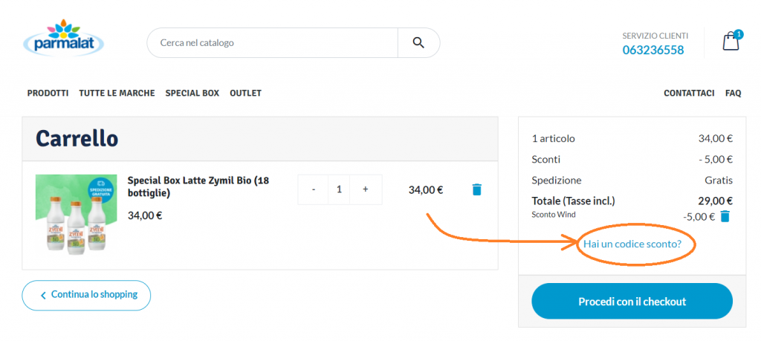761x341 pixels.
Task: Open the Zymil Bio product thumbnail
Action: [76, 215]
